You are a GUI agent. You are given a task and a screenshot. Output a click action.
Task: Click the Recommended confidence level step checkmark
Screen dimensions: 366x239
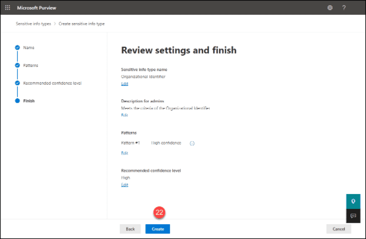[x=17, y=83]
